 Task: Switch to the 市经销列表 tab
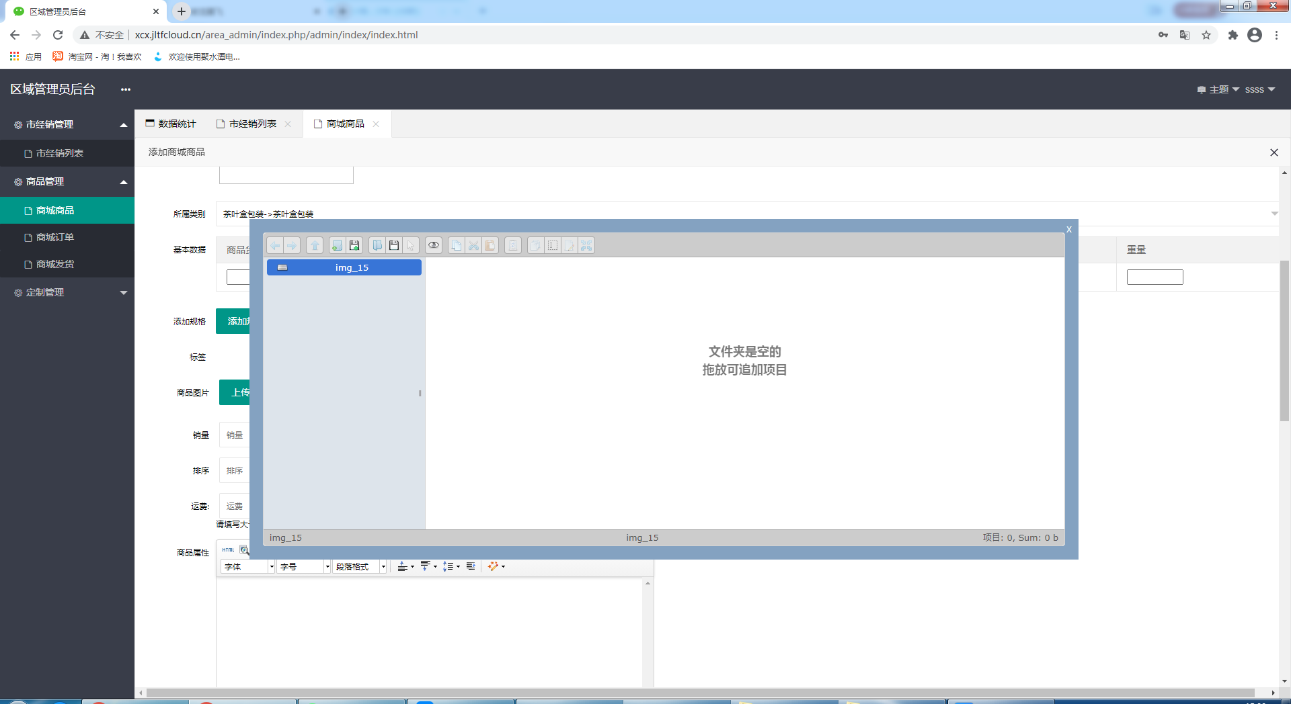pyautogui.click(x=252, y=124)
